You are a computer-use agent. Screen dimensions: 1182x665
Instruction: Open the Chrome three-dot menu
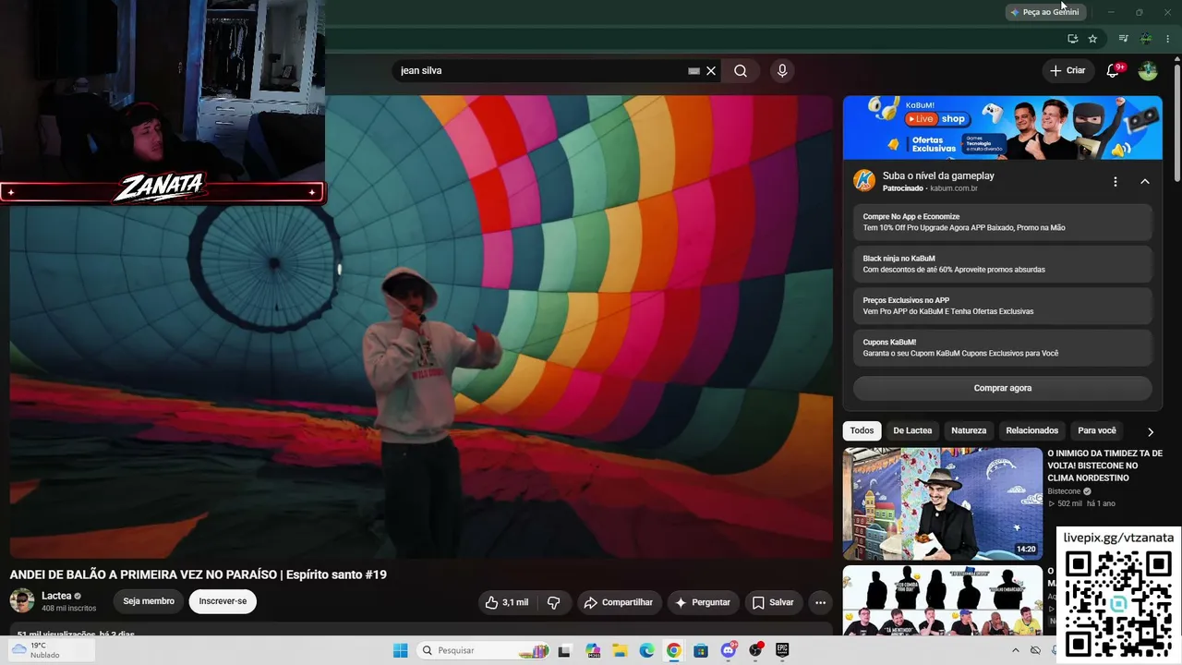tap(1168, 39)
